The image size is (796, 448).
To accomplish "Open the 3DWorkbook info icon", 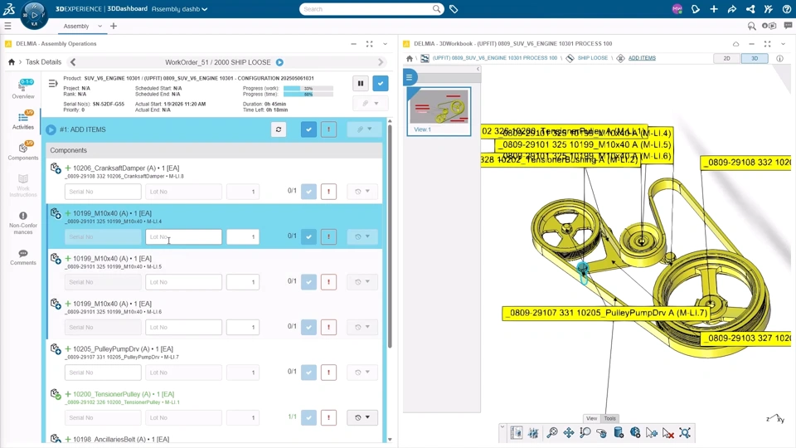I will (x=779, y=58).
